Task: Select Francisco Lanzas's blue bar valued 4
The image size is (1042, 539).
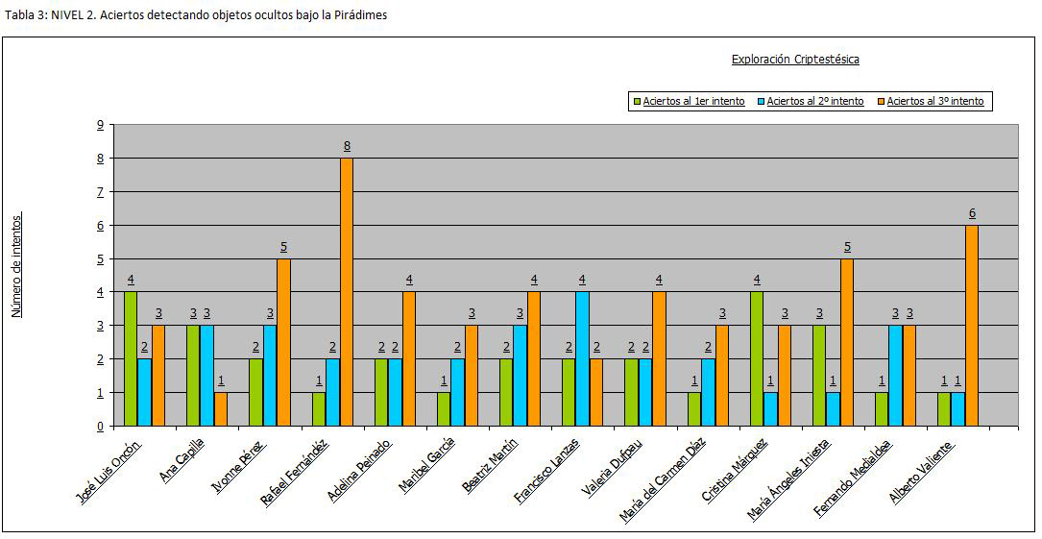Action: (582, 358)
